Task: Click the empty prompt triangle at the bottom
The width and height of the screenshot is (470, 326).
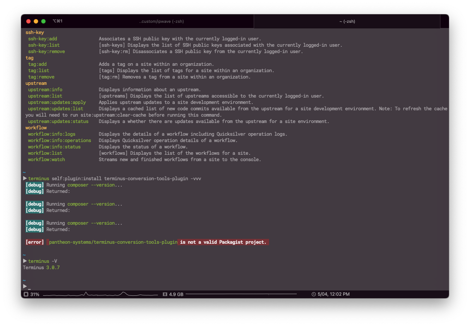Action: point(25,286)
